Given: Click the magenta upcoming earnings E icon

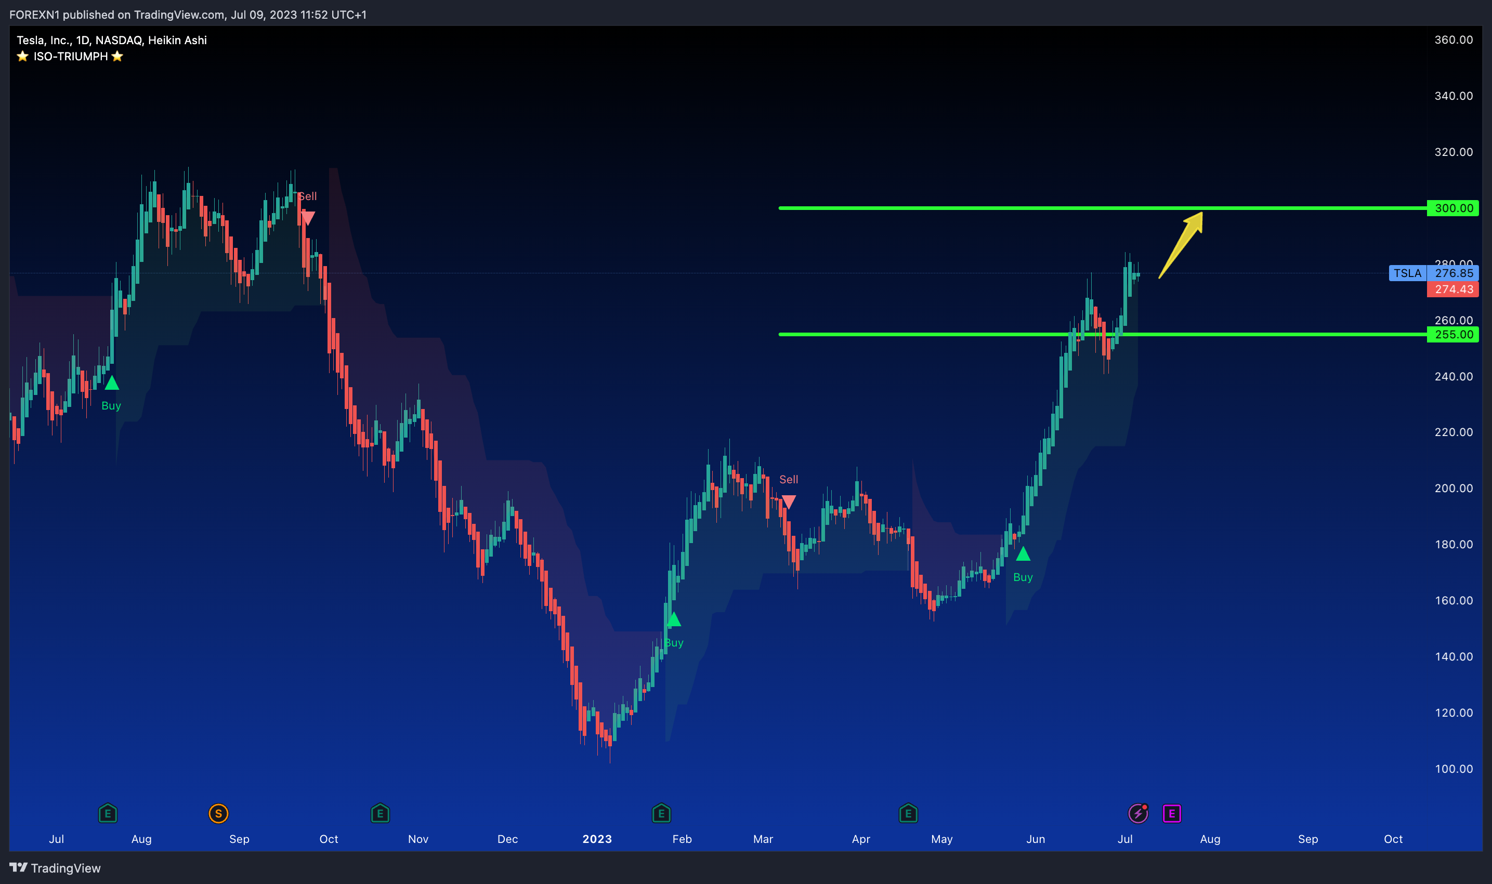Looking at the screenshot, I should [x=1172, y=813].
